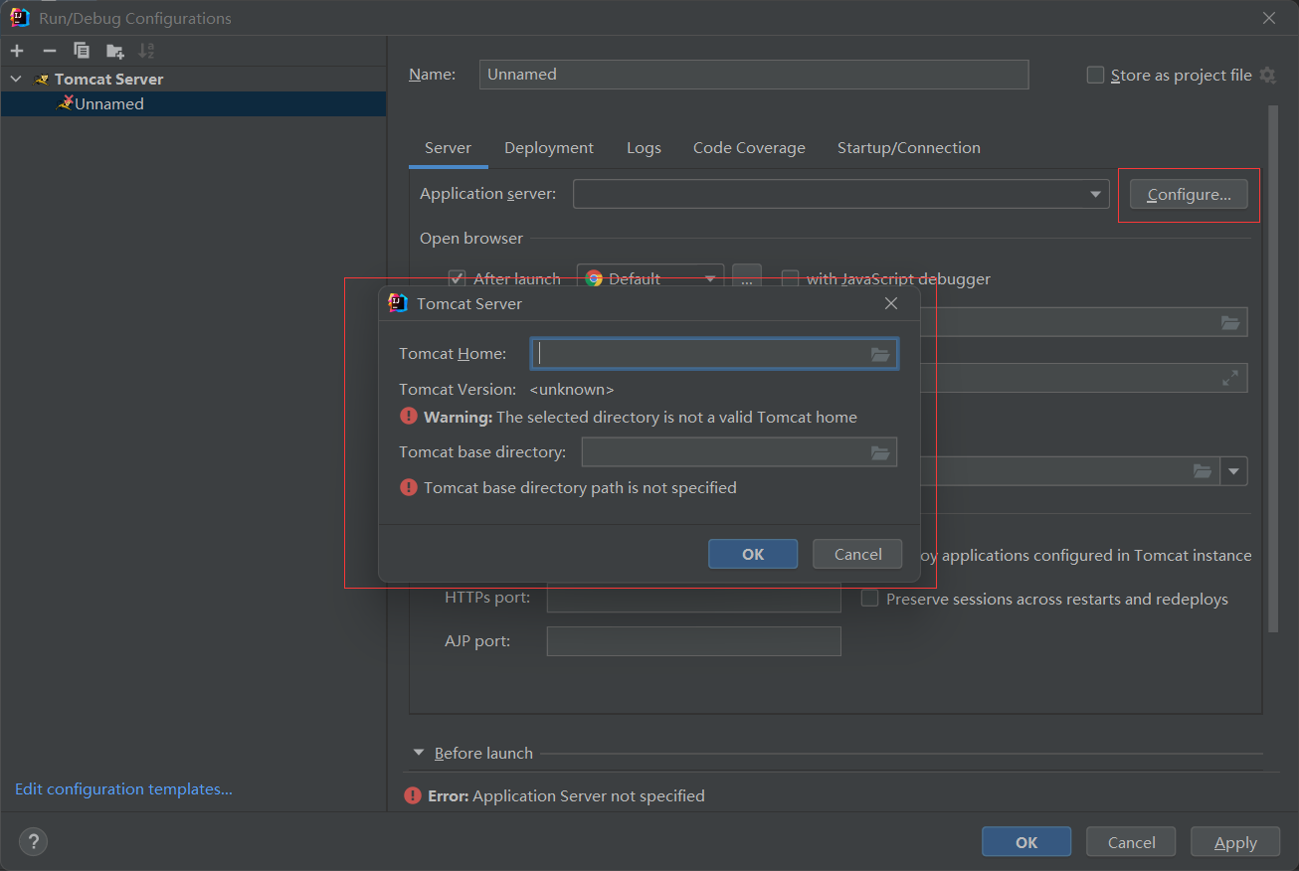Click the AJP port input field

pyautogui.click(x=694, y=641)
